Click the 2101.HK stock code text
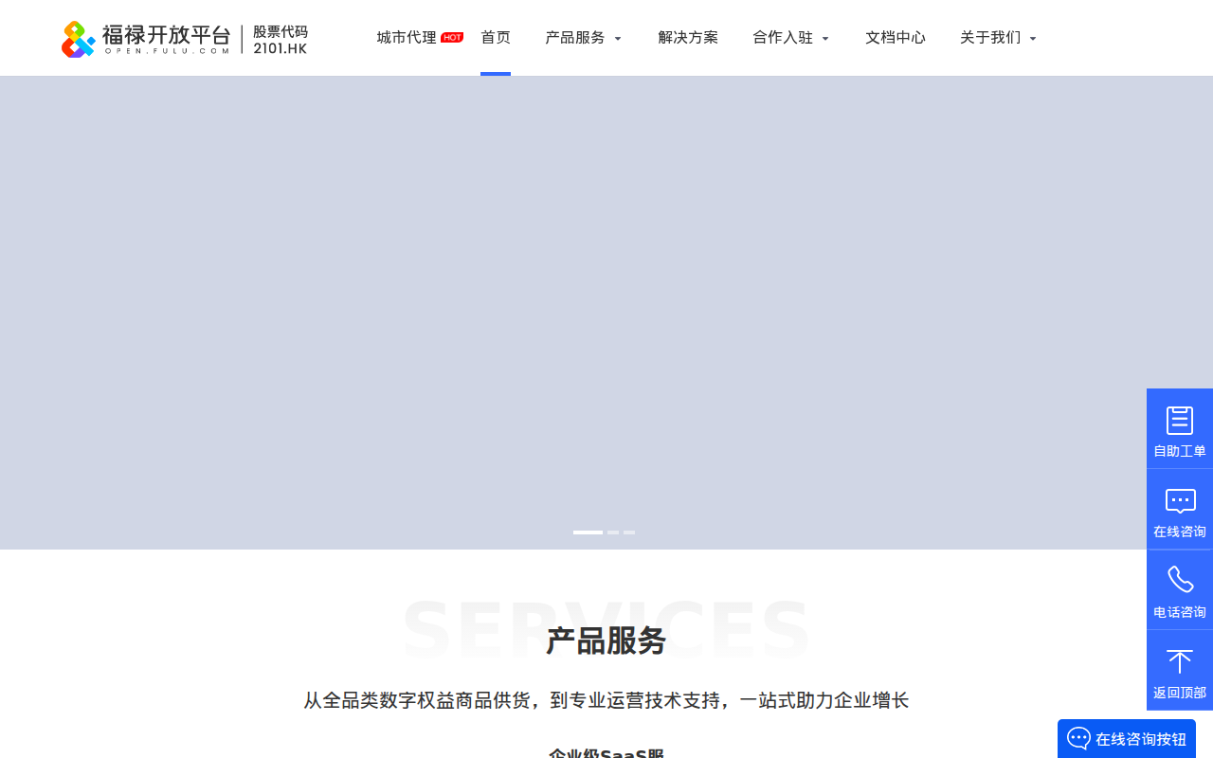This screenshot has height=758, width=1213. pyautogui.click(x=281, y=47)
